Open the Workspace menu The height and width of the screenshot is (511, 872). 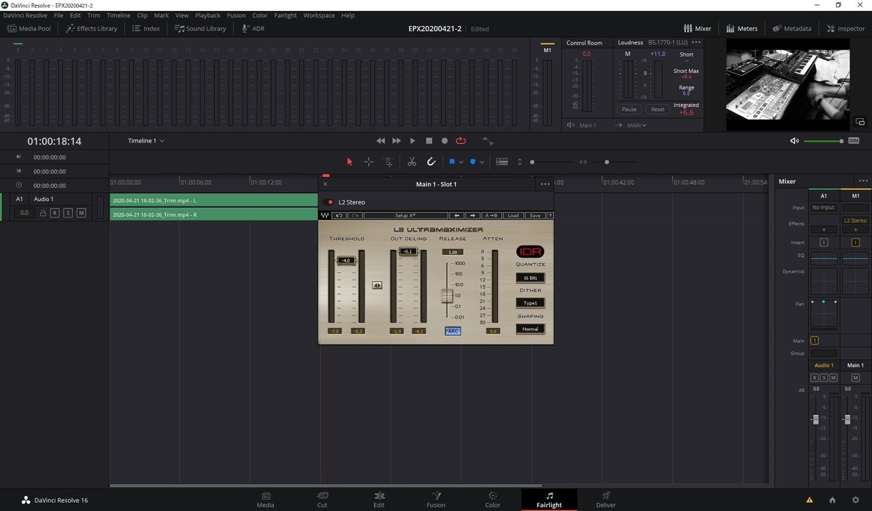pyautogui.click(x=319, y=15)
